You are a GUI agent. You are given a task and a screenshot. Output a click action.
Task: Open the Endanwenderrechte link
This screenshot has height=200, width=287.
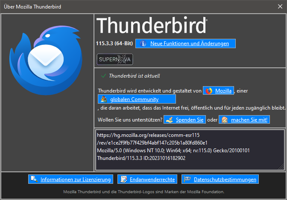(152, 180)
